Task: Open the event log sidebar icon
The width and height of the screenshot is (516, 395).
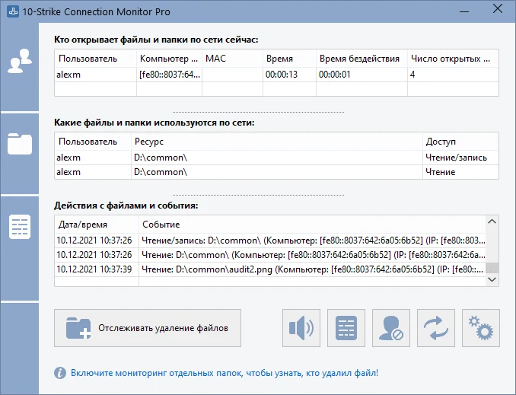Action: click(x=20, y=227)
